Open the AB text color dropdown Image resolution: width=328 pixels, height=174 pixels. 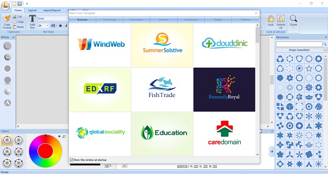point(54,26)
